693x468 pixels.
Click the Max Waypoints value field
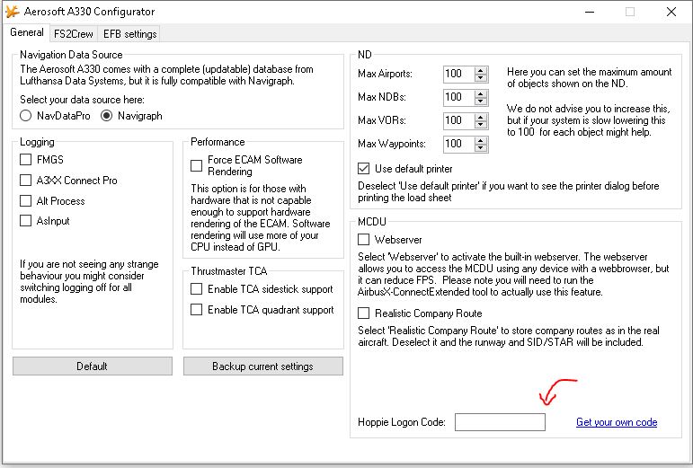click(x=458, y=144)
